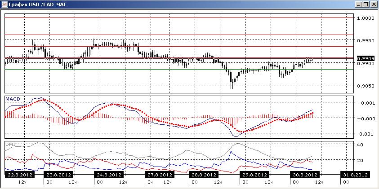Select the 30.8.2012 date marker
The image size is (379, 189).
[305, 175]
